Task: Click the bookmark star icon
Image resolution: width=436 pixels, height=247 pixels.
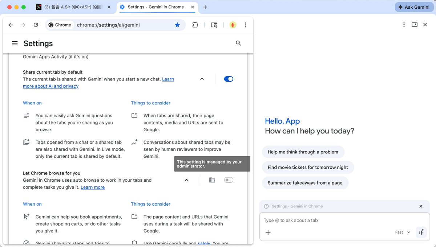Action: (177, 25)
